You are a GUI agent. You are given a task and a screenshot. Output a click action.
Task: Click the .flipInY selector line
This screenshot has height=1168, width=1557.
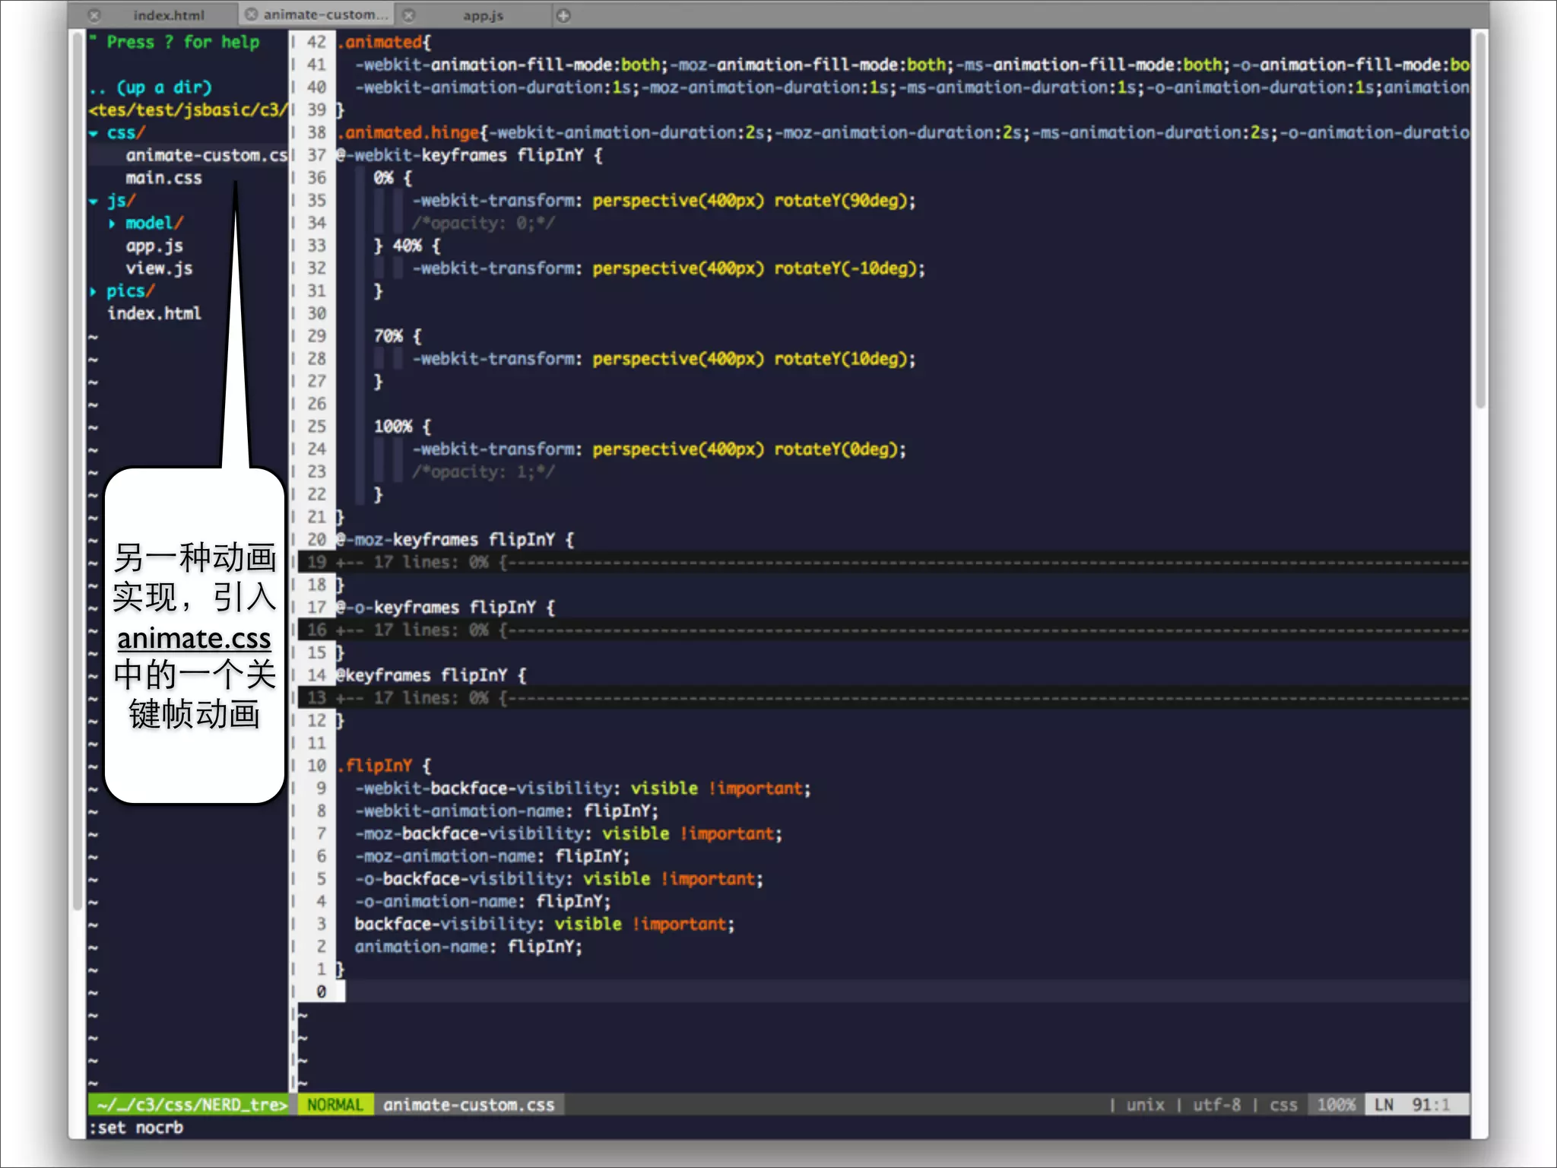point(384,766)
